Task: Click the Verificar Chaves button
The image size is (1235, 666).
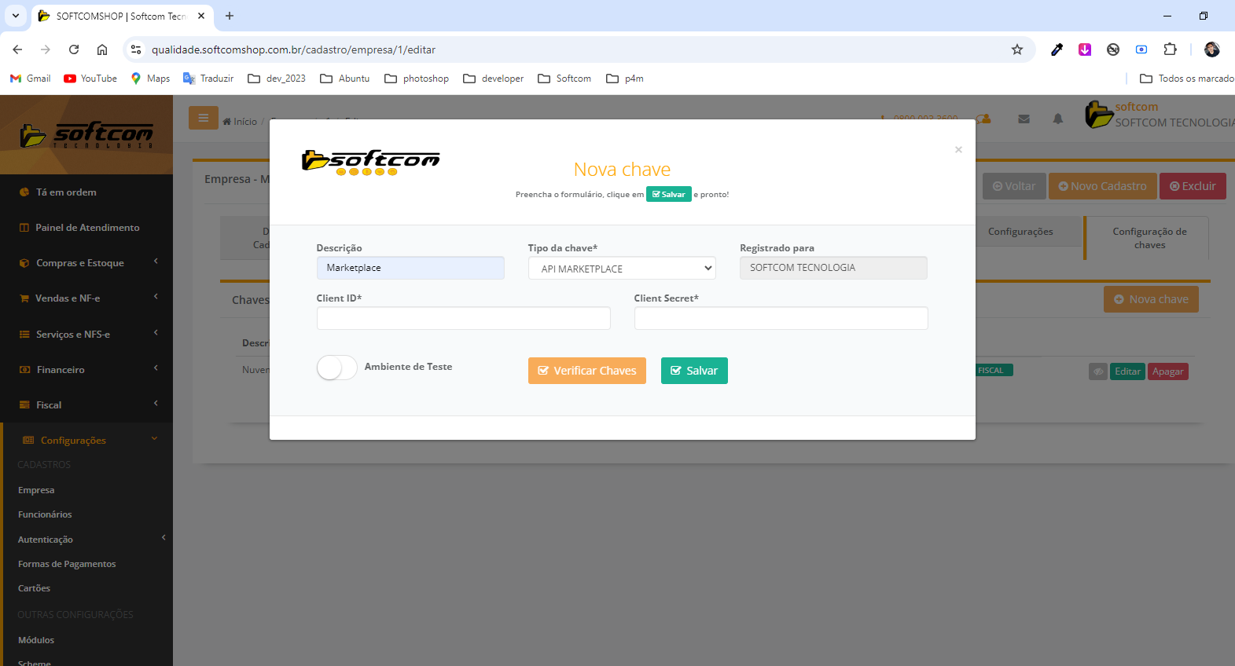Action: 586,371
